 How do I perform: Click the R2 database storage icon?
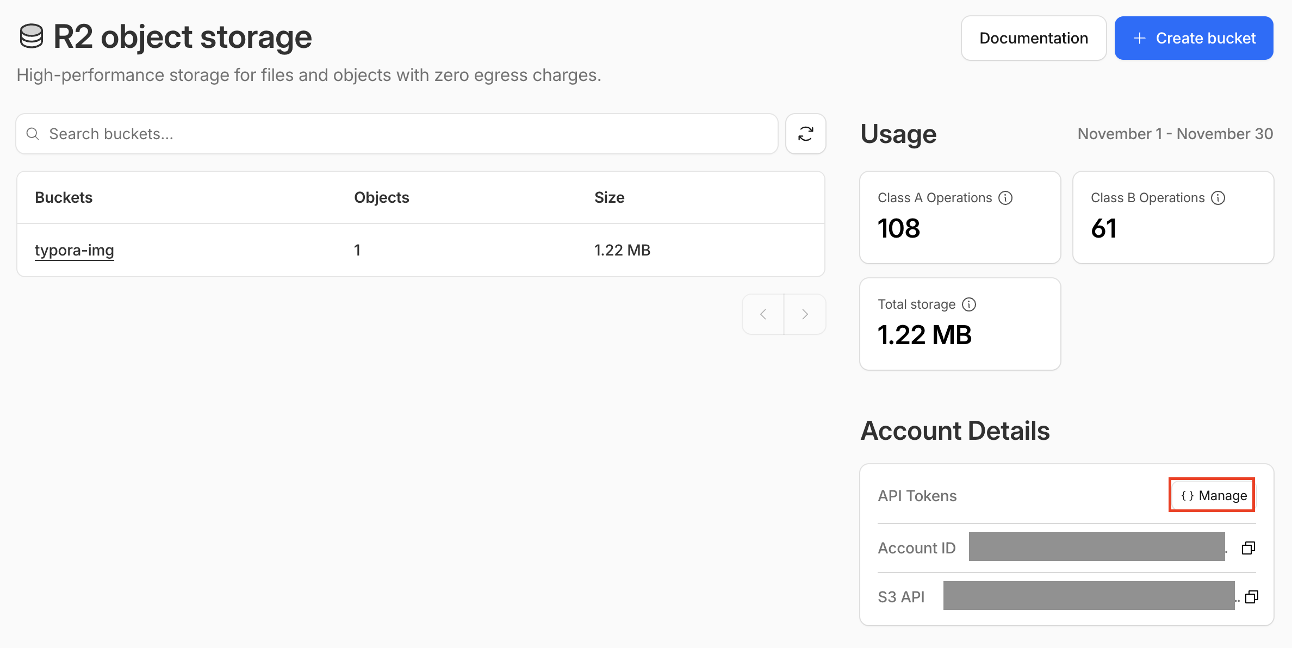coord(31,37)
